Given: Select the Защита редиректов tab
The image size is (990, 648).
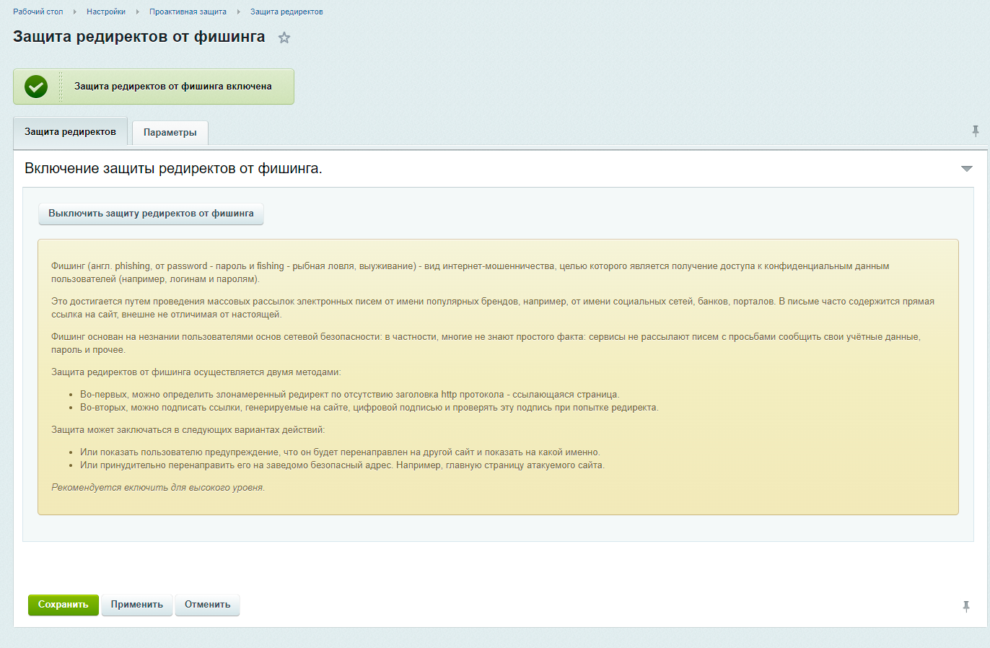Looking at the screenshot, I should point(70,132).
